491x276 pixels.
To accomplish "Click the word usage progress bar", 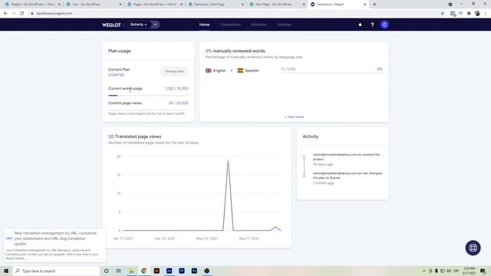I will [148, 95].
